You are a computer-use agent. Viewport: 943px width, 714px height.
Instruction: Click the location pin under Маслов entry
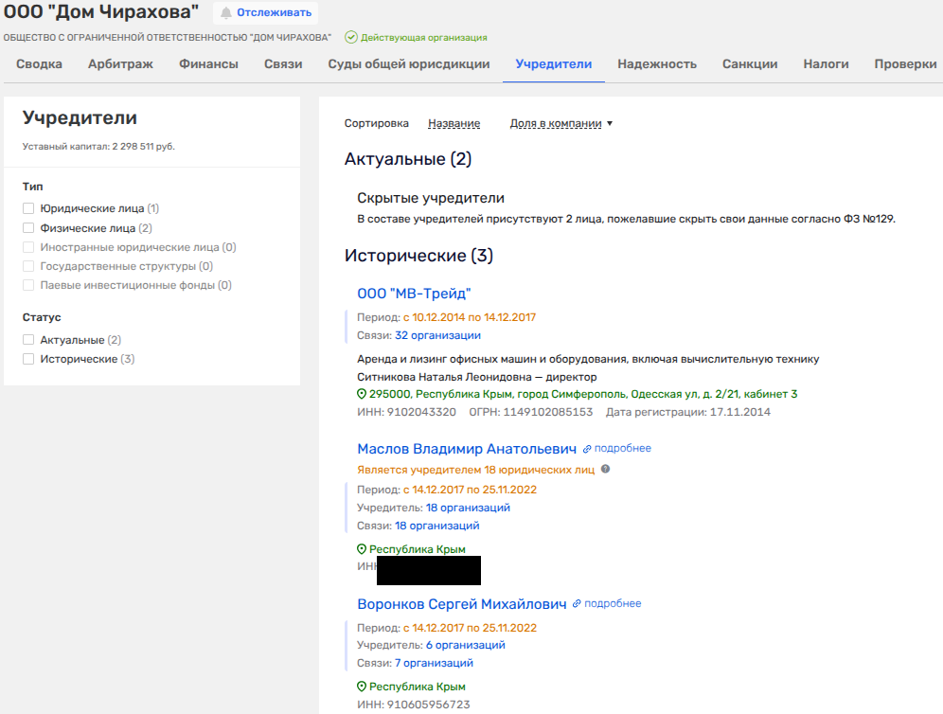pos(361,549)
